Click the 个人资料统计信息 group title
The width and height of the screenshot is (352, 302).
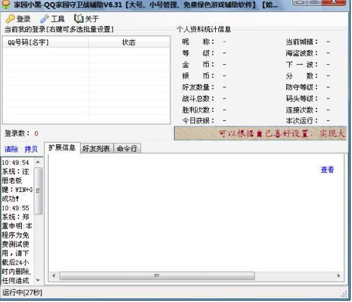click(x=203, y=29)
